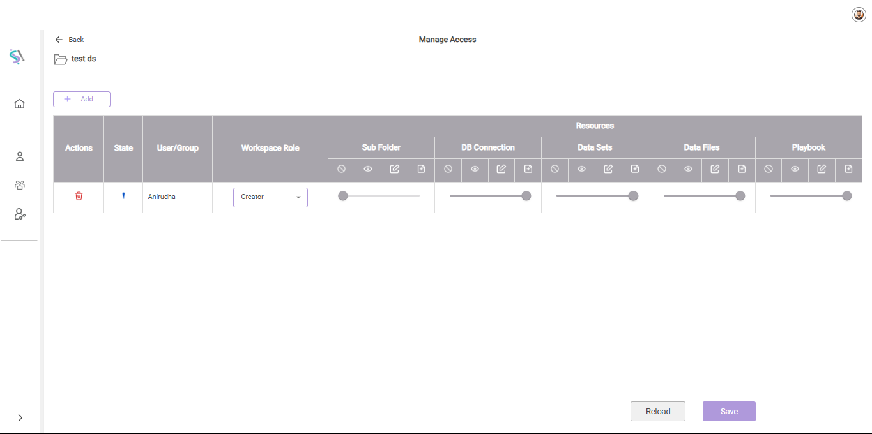872x434 pixels.
Task: Click the app logo in sidebar
Action: pos(17,57)
